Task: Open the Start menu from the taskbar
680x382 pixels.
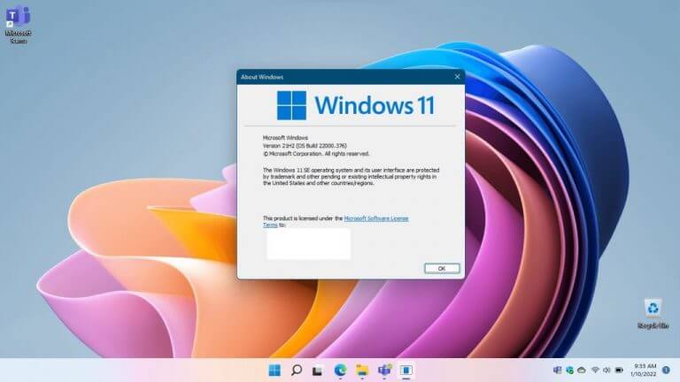Action: click(x=274, y=371)
